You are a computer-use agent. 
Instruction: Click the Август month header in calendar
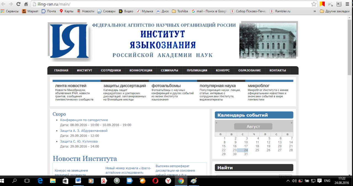coord(253,126)
